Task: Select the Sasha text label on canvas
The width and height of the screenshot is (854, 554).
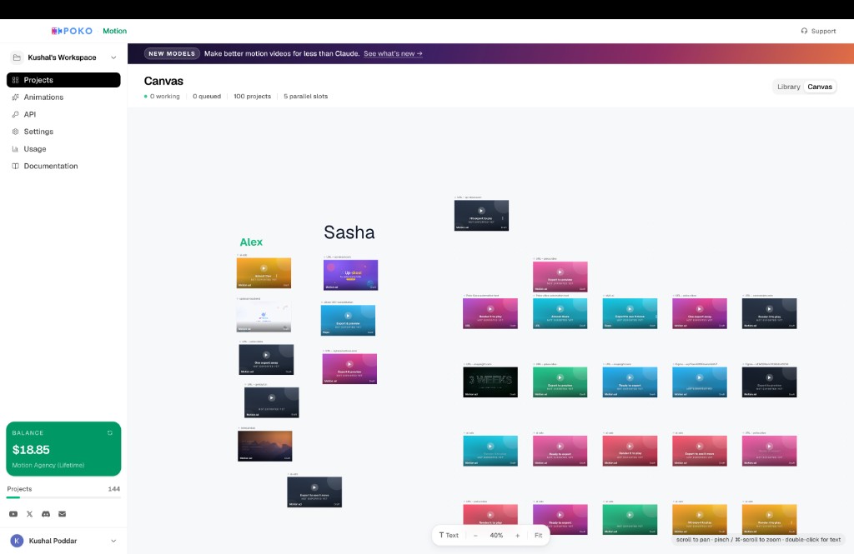Action: pyautogui.click(x=349, y=232)
